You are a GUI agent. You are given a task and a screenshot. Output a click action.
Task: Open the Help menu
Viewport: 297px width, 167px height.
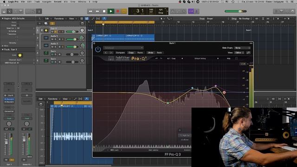click(x=95, y=2)
